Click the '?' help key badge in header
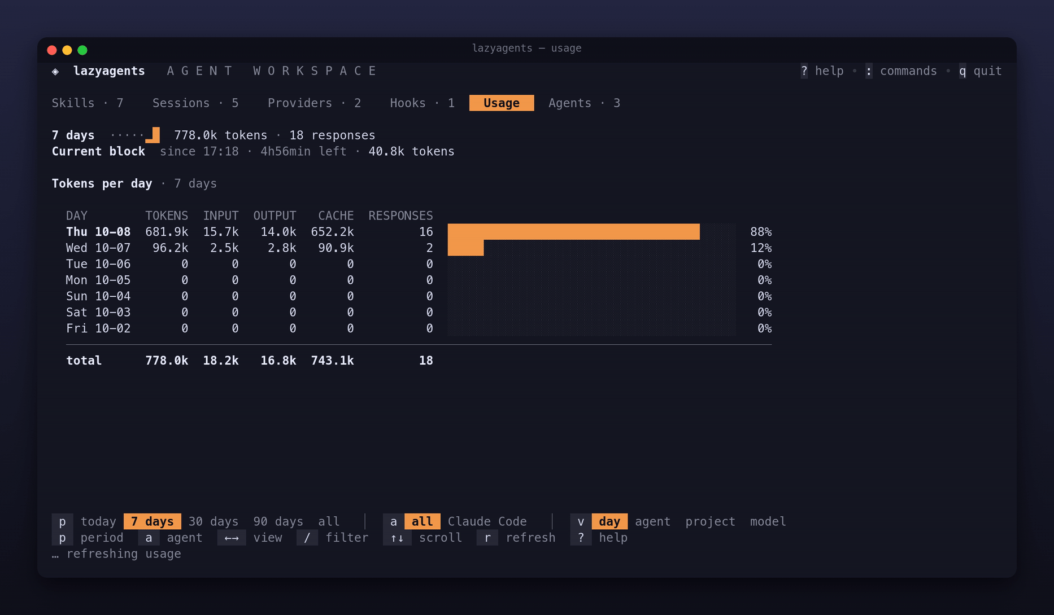The height and width of the screenshot is (615, 1054). click(804, 71)
